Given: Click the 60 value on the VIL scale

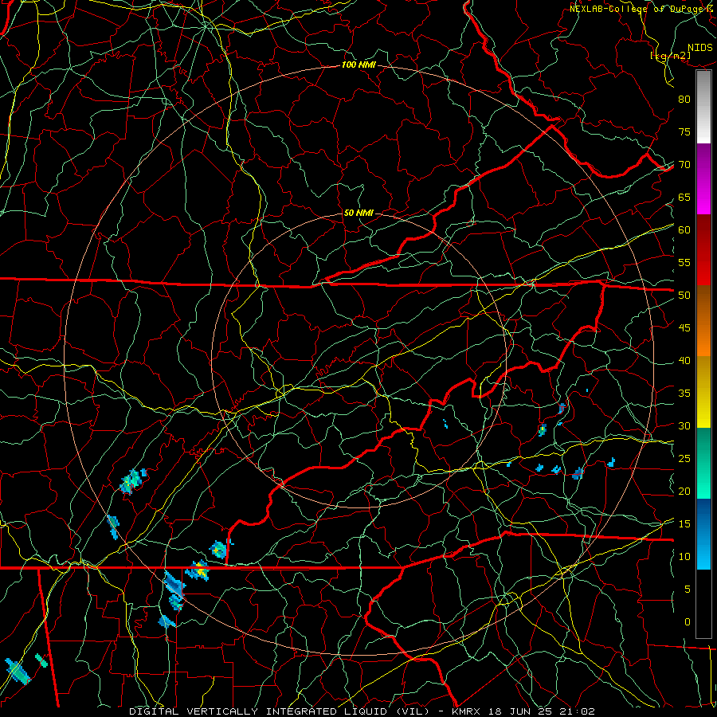Looking at the screenshot, I should coord(684,230).
